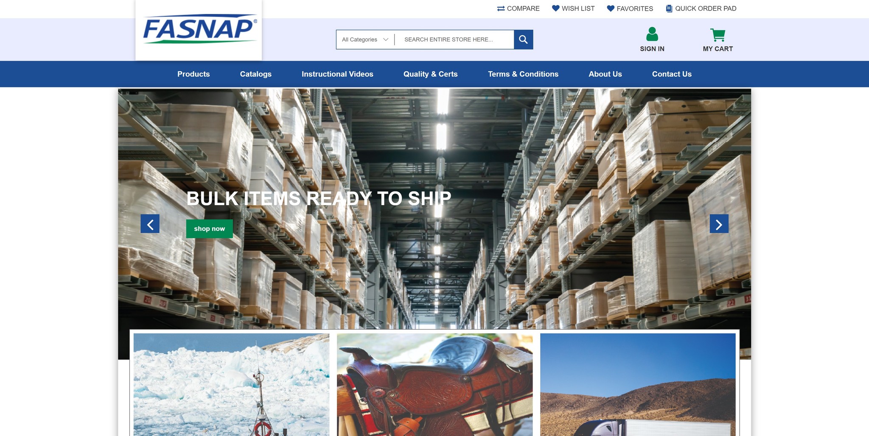Click the magnifying glass search button
This screenshot has width=869, height=436.
tap(523, 39)
